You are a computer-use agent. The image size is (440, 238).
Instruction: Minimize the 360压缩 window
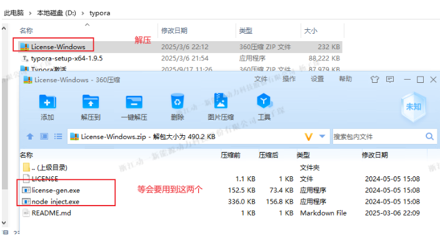tap(407, 80)
